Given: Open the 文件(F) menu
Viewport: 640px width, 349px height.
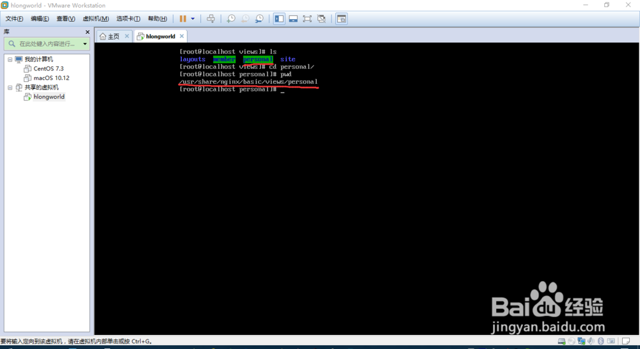Looking at the screenshot, I should click(x=14, y=19).
